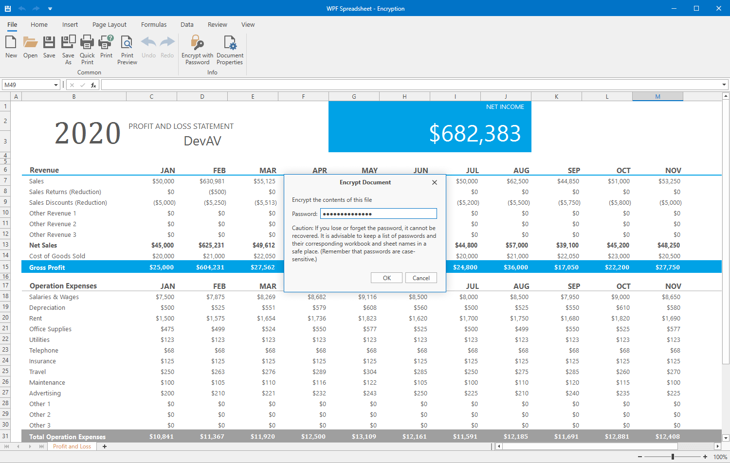Expand the formula bar arrow
Screen dimensions: 730x463
[x=724, y=85]
